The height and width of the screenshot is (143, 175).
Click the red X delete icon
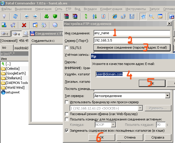coord(24,25)
